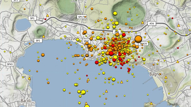Screen dimensions: 191x107
Task: Click the SP47 road label near Pozzuoli
Action: click(86, 41)
